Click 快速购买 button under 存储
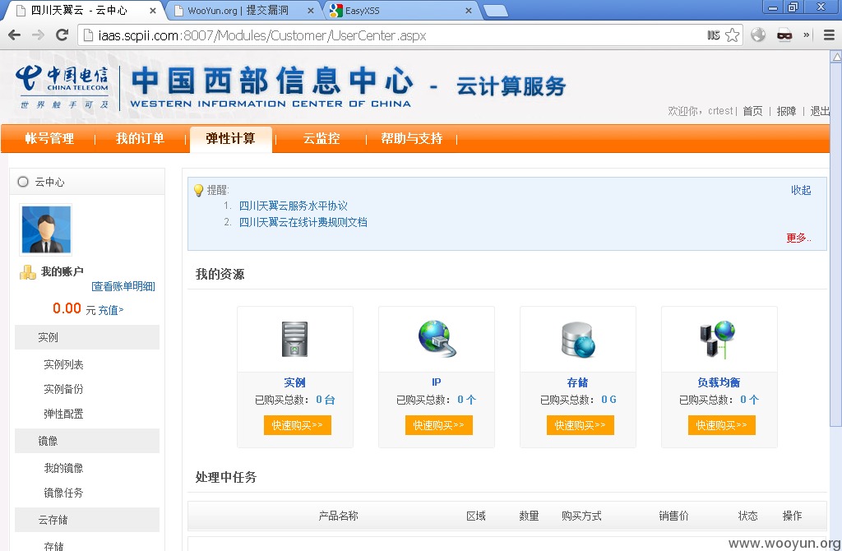The image size is (842, 551). [x=581, y=425]
